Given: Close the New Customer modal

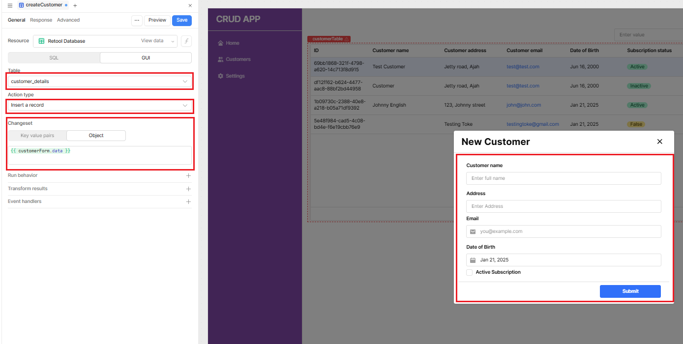Looking at the screenshot, I should pyautogui.click(x=660, y=142).
